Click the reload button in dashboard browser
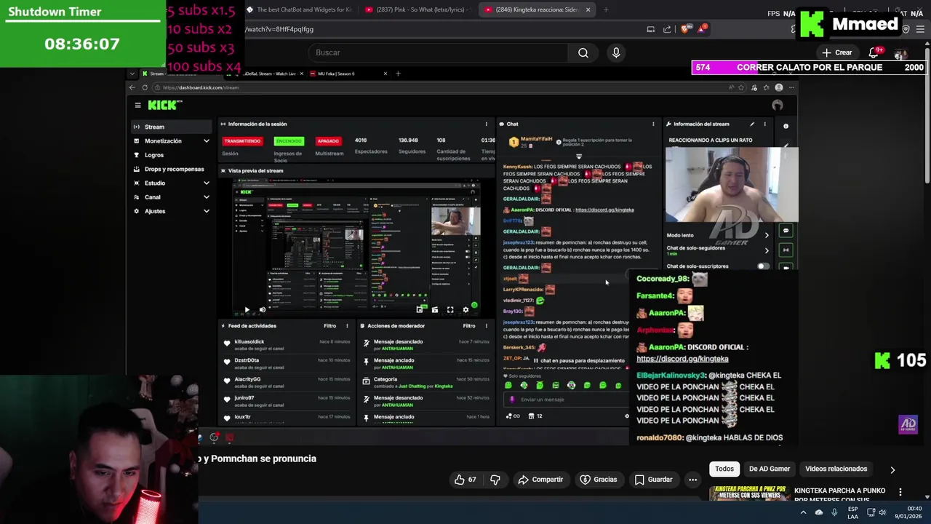Image resolution: width=931 pixels, height=524 pixels. point(145,87)
